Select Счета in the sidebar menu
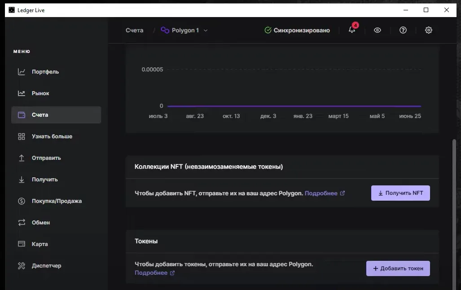This screenshot has height=290, width=461. 56,115
